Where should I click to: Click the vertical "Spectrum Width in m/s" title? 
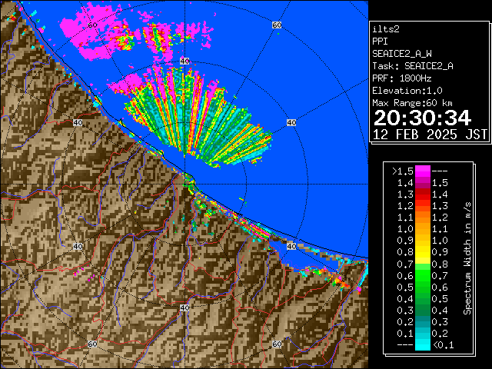467,258
